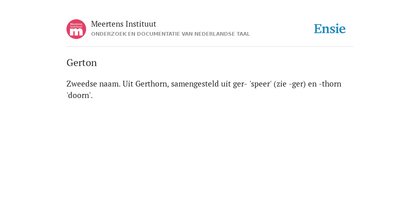Click the quoted word 'speer'
This screenshot has width=420, height=210.
coord(260,84)
